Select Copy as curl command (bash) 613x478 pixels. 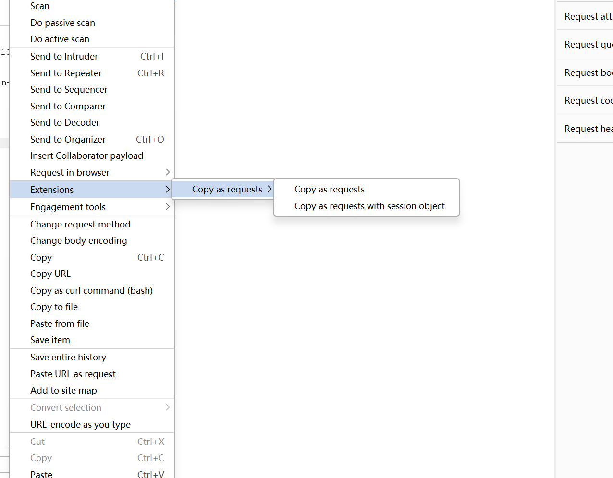tap(91, 290)
